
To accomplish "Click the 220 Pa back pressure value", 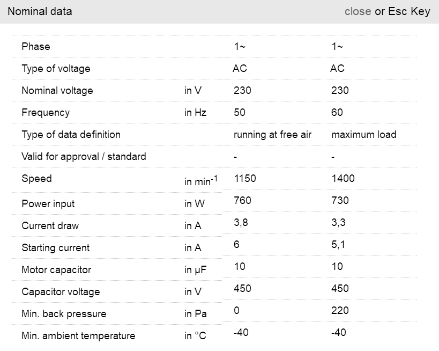I will tap(340, 311).
